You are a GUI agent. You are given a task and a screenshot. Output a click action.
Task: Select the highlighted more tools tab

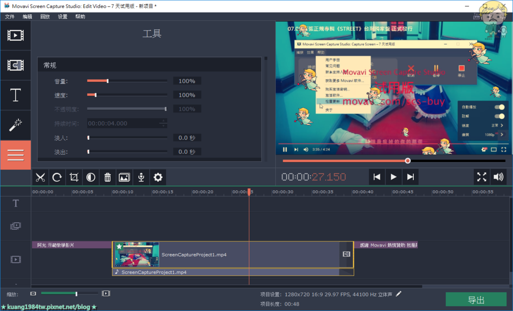[16, 155]
